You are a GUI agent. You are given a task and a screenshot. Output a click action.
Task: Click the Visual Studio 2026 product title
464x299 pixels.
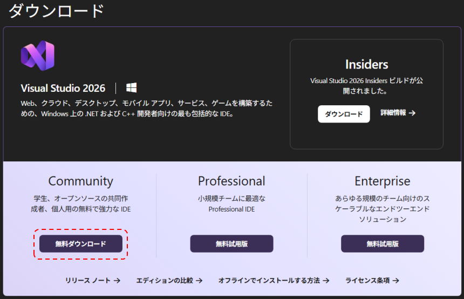click(x=63, y=88)
